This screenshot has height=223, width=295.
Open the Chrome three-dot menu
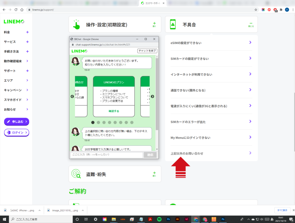pyautogui.click(x=293, y=10)
